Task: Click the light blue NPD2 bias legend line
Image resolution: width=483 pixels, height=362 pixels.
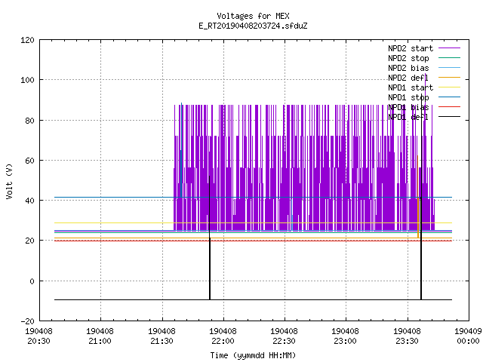Action: [449, 68]
